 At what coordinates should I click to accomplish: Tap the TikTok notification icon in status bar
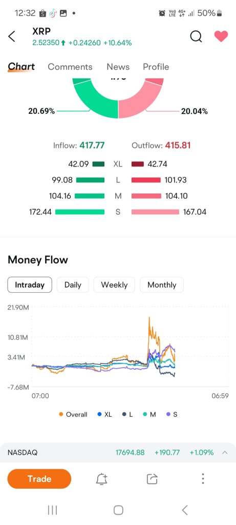(x=53, y=13)
